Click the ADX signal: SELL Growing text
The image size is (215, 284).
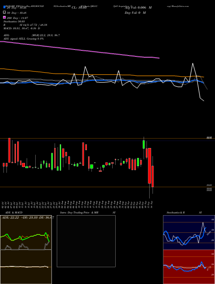pyautogui.click(x=24, y=39)
